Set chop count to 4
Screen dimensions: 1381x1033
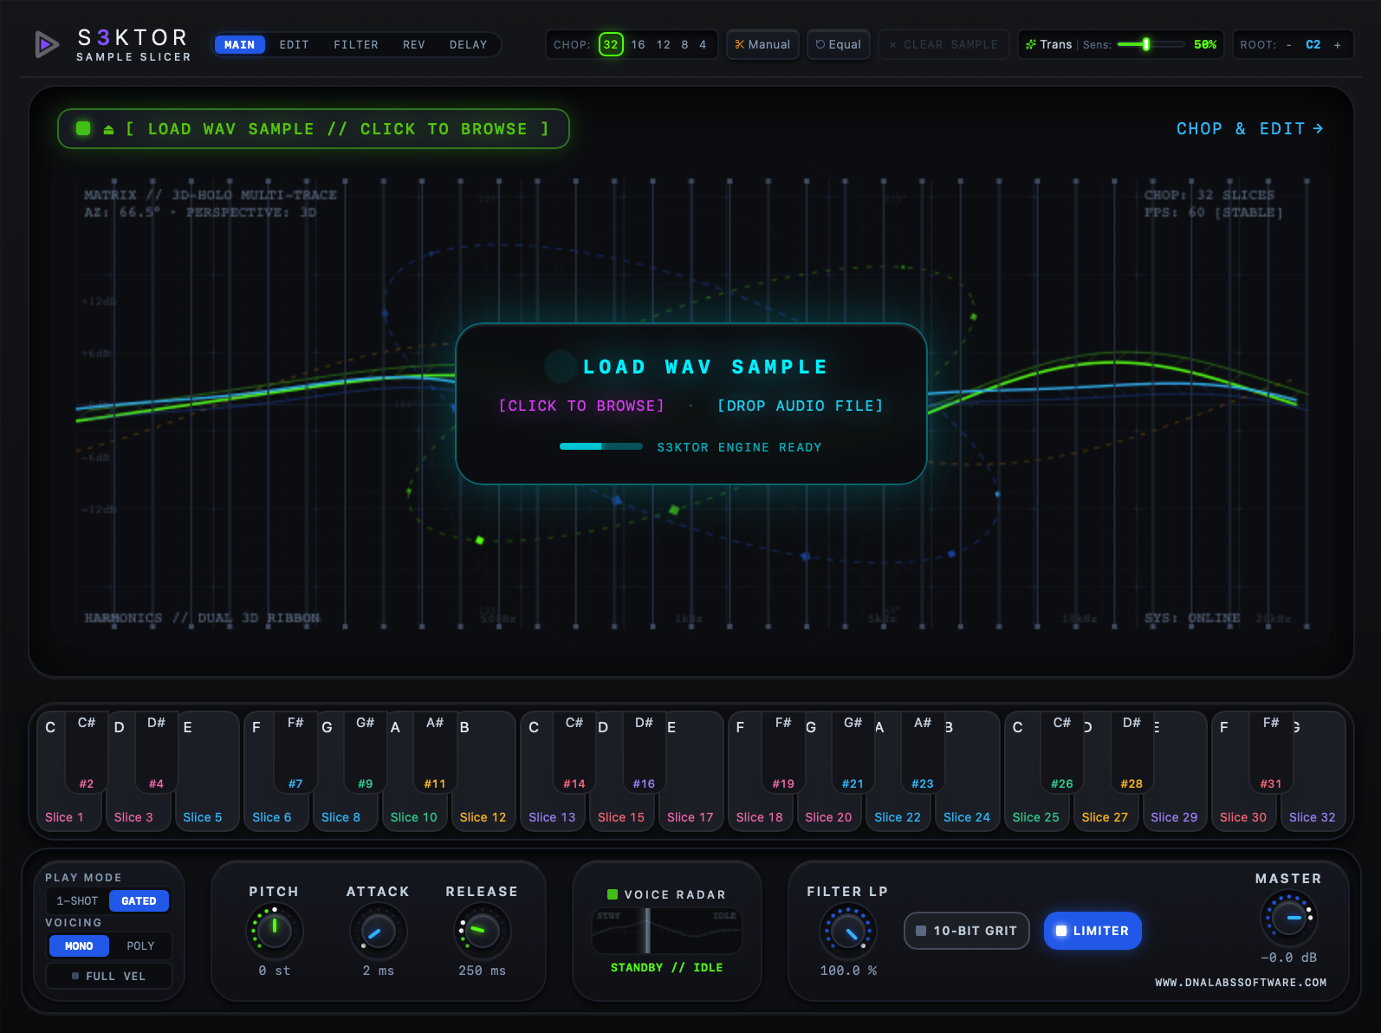(703, 44)
